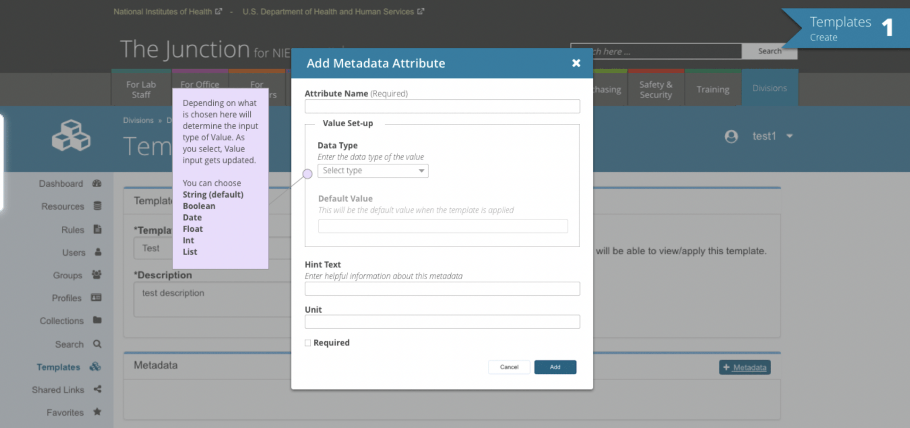The height and width of the screenshot is (428, 910).
Task: Cancel the Add Metadata Attribute dialog
Action: click(509, 367)
